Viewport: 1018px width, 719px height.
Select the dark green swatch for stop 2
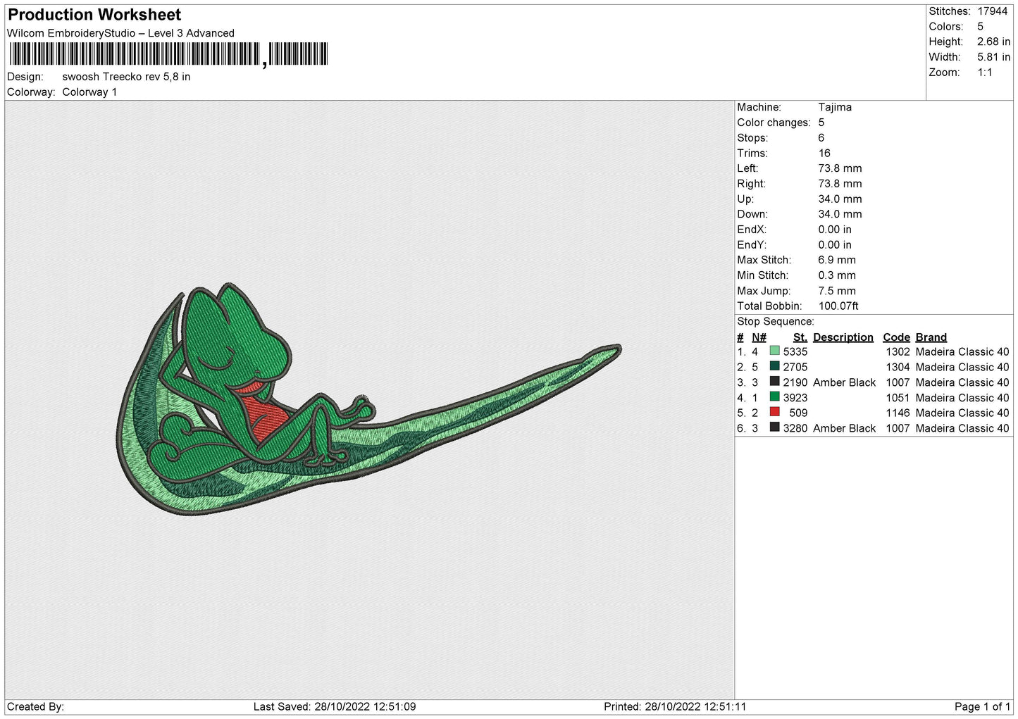tap(774, 367)
